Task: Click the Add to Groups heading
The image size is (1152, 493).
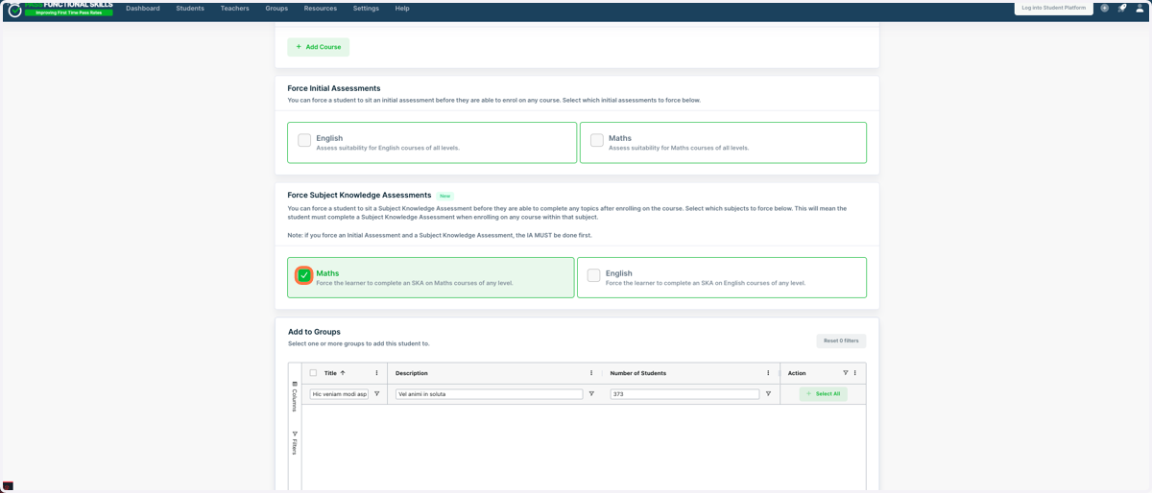Action: pos(314,332)
